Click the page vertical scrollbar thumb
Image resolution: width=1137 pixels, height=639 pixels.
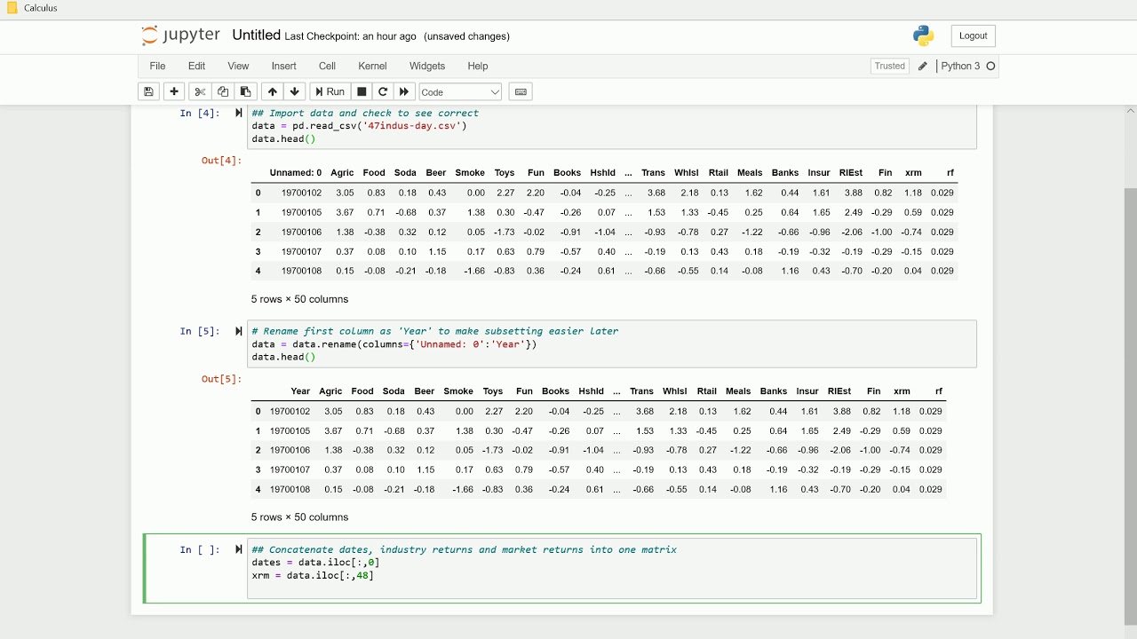tap(1130, 406)
